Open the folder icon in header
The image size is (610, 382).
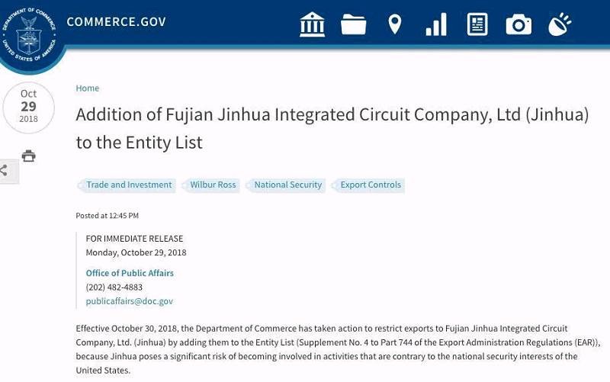[354, 24]
